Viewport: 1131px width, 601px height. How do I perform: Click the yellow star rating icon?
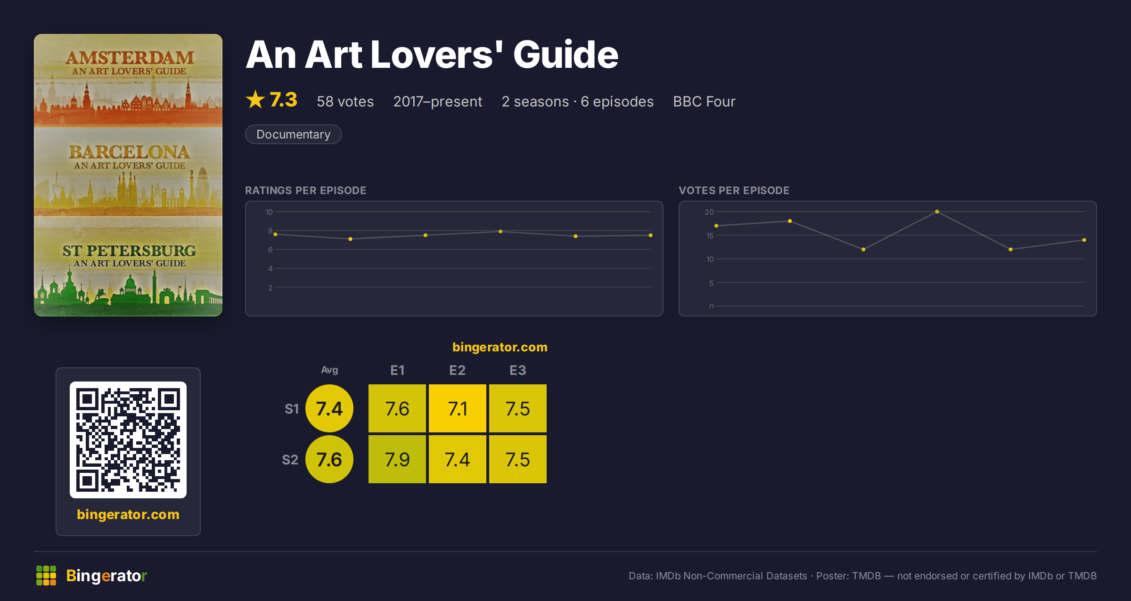pos(255,99)
